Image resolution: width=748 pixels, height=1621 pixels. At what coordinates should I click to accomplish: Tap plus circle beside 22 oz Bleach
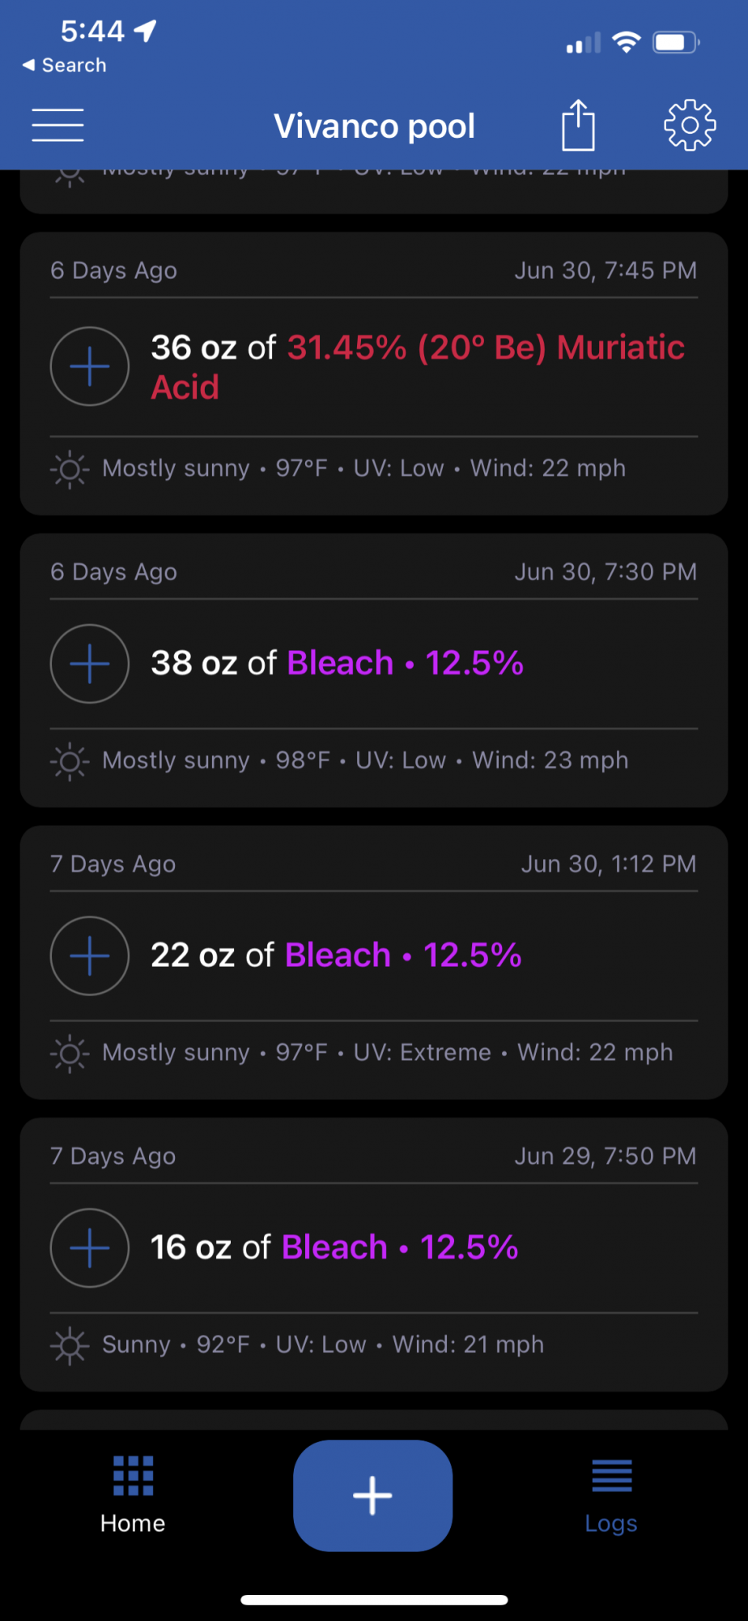90,956
